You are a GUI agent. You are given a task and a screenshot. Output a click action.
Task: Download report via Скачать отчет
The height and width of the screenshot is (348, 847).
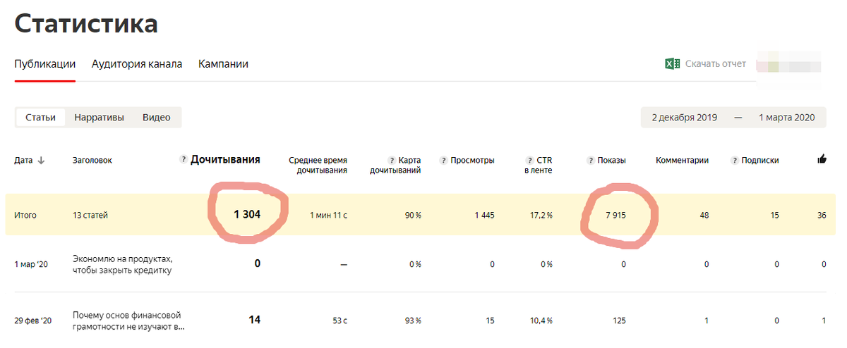[716, 64]
